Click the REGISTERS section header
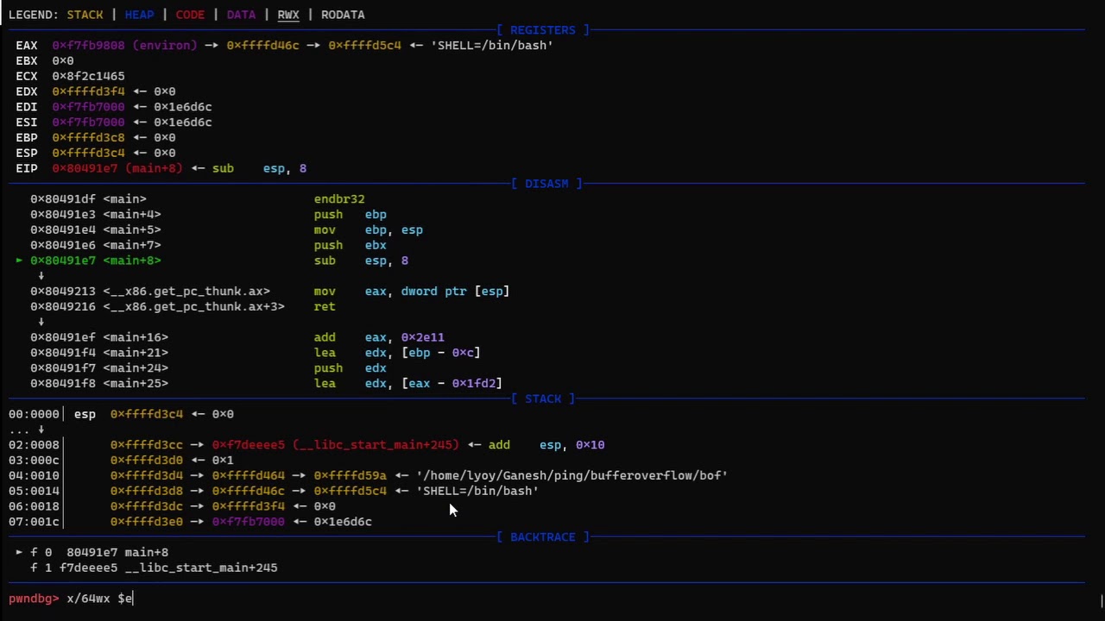Screen dimensions: 1105x621 pyautogui.click(x=542, y=29)
